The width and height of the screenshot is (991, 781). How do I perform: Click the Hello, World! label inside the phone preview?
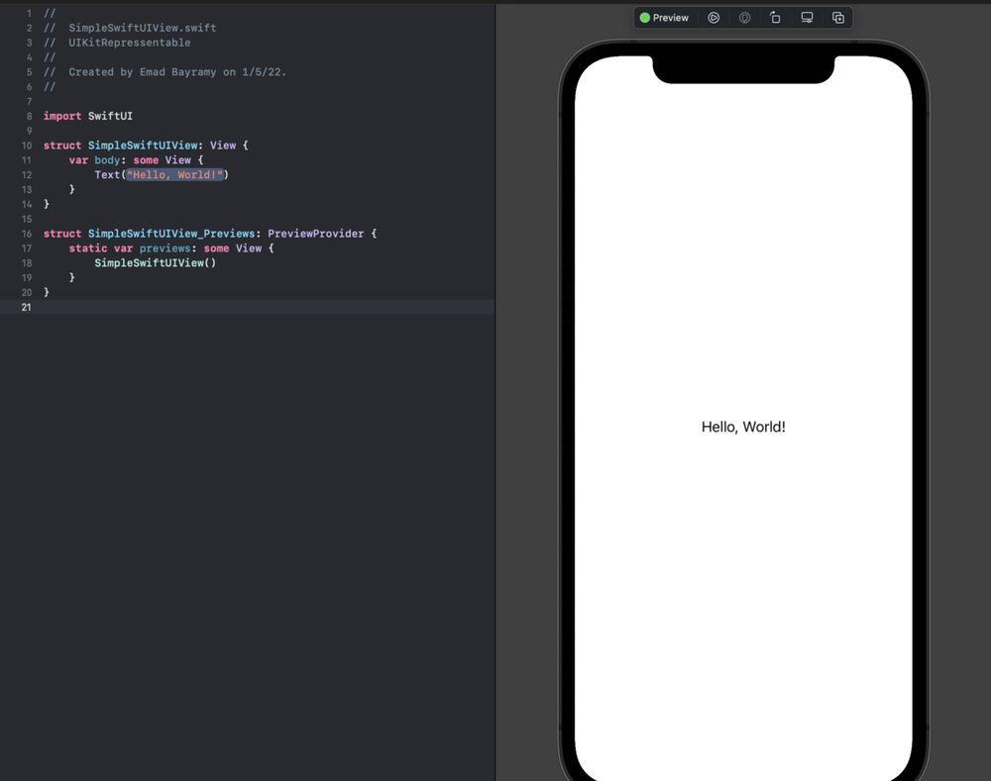pos(743,427)
